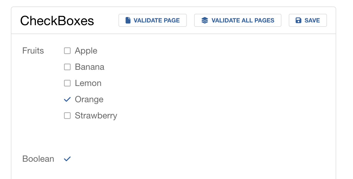Image resolution: width=353 pixels, height=179 pixels.
Task: Click the Banana label text
Action: pos(89,67)
